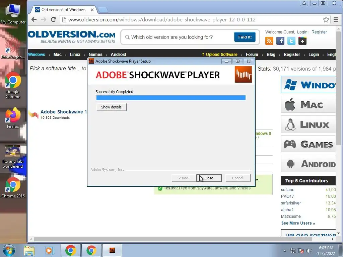Open the Games category banner
Screen dimensions: 343x257
(308, 144)
